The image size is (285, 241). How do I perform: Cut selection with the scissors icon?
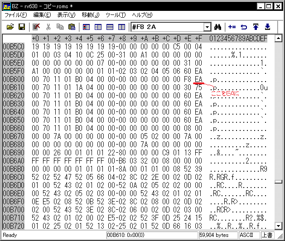[48, 27]
